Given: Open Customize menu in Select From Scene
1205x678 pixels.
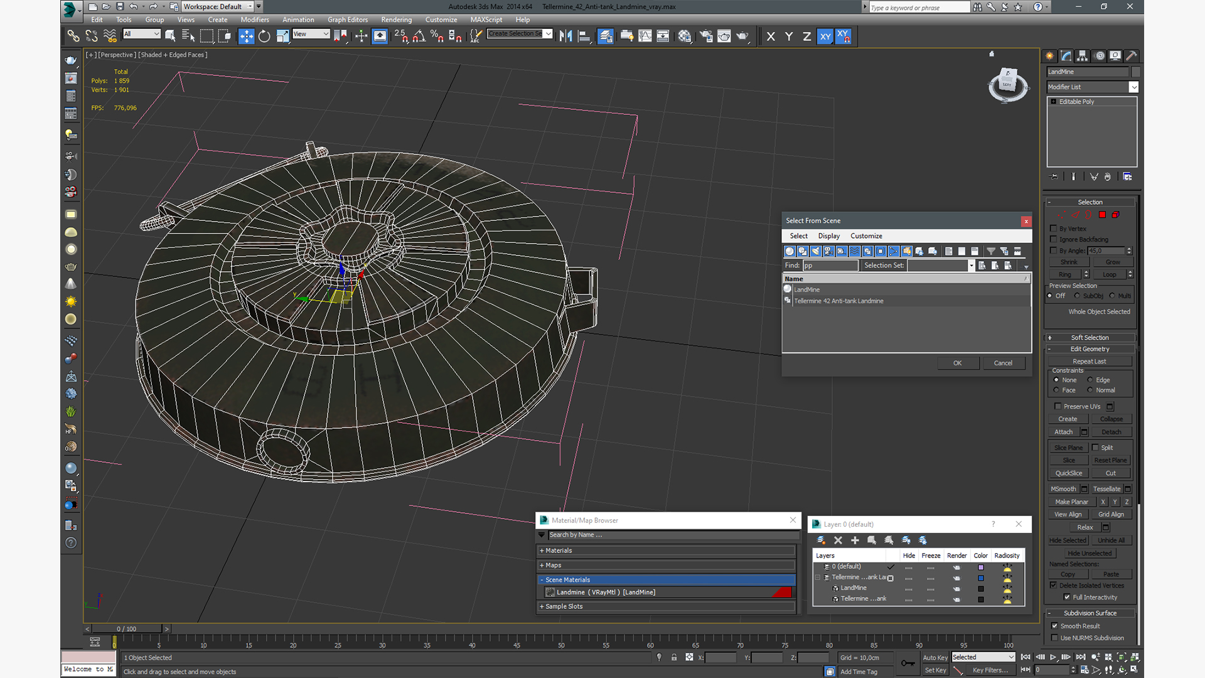Looking at the screenshot, I should click(866, 236).
